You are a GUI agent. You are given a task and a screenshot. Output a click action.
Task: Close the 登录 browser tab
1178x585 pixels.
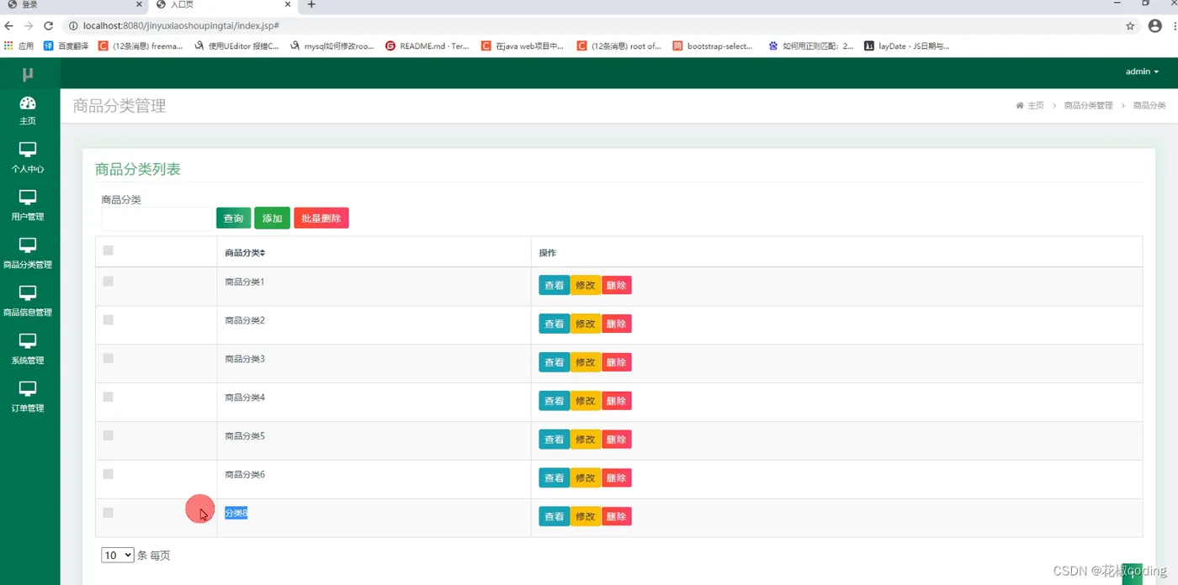click(x=139, y=5)
